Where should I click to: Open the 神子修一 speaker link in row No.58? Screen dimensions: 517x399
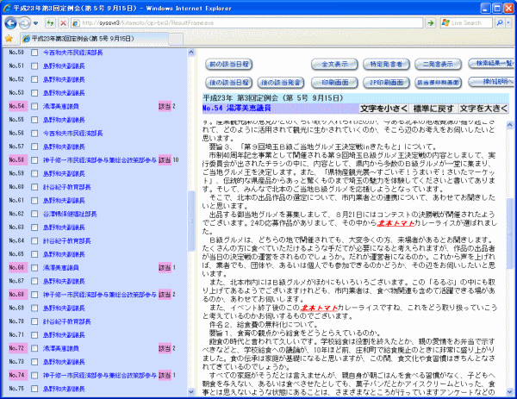coord(100,160)
